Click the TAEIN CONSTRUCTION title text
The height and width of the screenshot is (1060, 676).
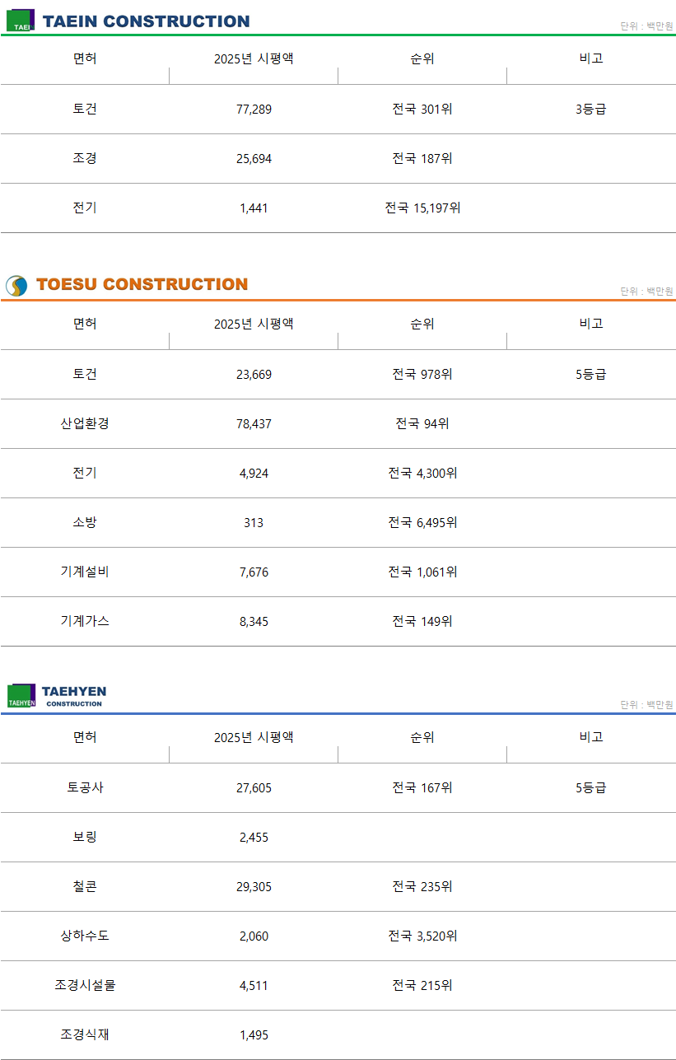(x=146, y=21)
